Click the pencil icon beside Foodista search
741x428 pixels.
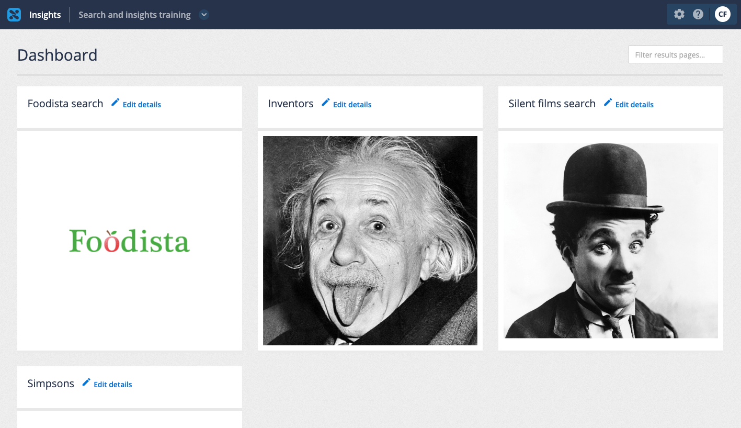[x=115, y=103]
